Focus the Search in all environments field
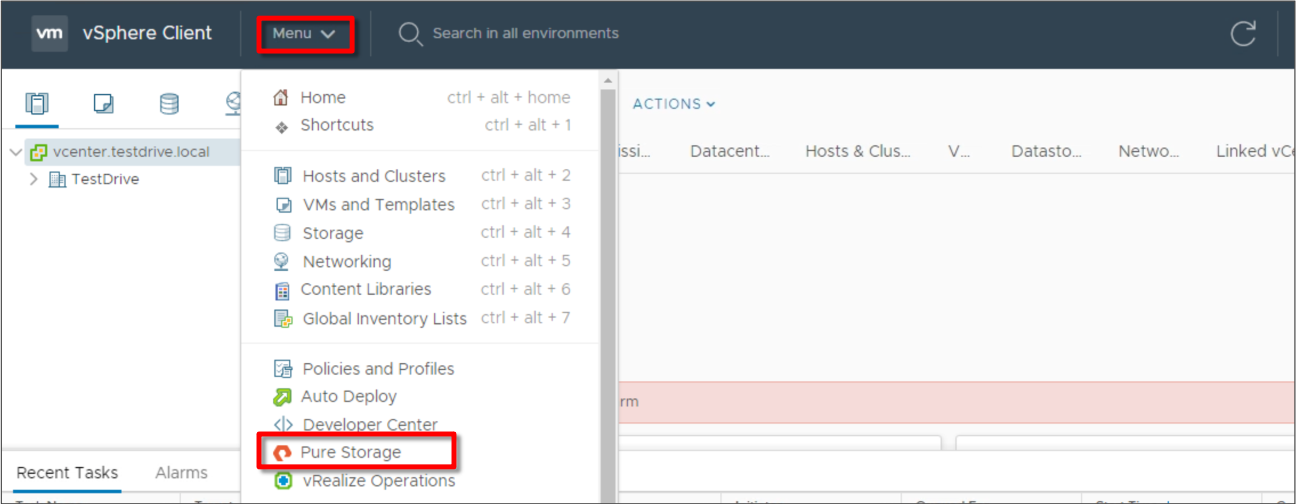The image size is (1296, 504). [x=525, y=33]
